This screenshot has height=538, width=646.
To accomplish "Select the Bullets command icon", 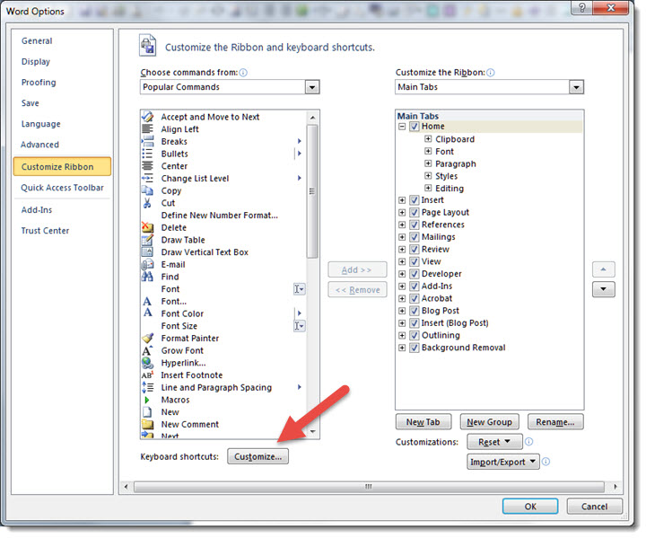I will click(x=147, y=154).
